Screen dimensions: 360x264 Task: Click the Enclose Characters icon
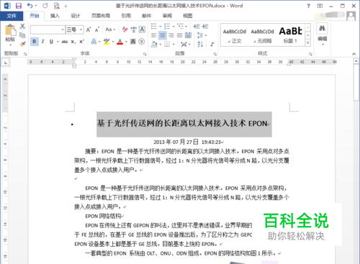tap(142, 42)
